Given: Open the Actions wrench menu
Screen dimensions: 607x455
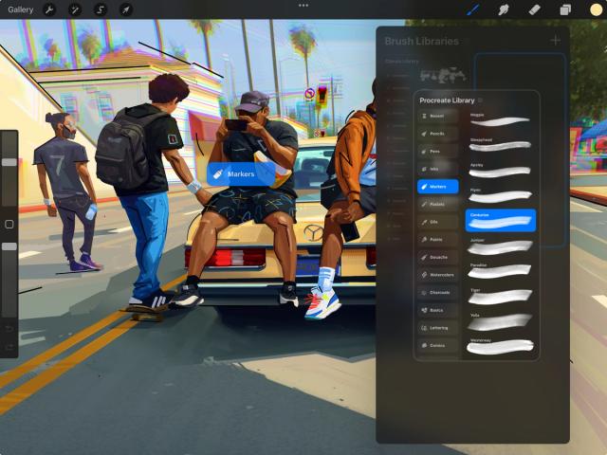Looking at the screenshot, I should 49,9.
